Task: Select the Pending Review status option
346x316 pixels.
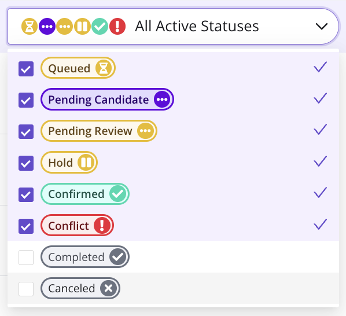Action: coord(173,131)
